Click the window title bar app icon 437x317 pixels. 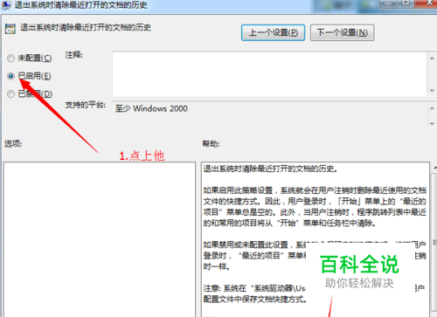(6, 5)
